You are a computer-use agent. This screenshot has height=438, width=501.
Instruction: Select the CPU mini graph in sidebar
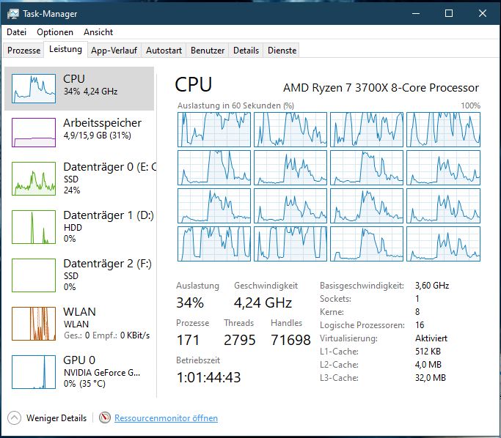tap(34, 89)
